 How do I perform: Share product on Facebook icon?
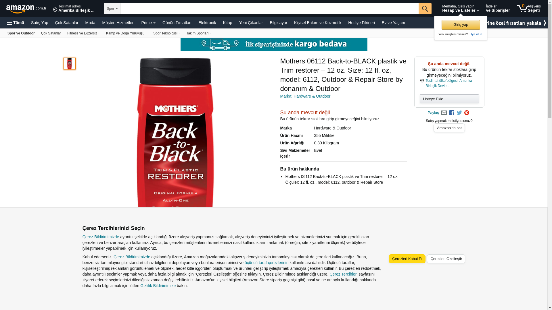[452, 113]
